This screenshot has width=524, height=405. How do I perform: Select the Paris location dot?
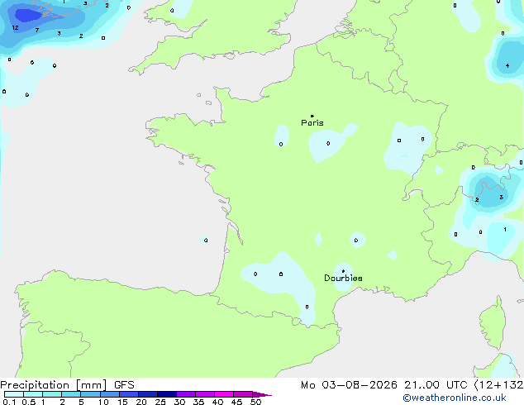[x=312, y=116]
